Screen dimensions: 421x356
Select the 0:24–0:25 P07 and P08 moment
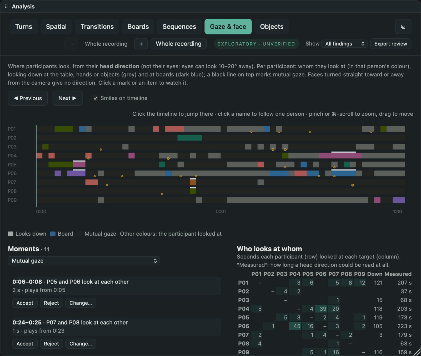click(117, 327)
